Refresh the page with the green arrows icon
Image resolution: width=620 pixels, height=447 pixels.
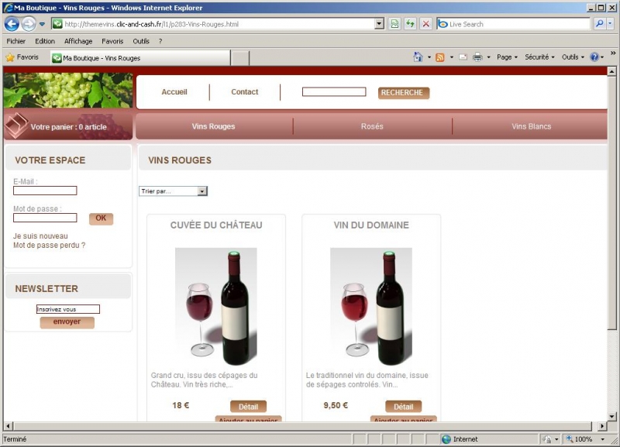tap(410, 24)
